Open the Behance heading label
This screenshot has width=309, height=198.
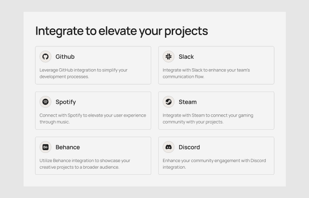(x=68, y=147)
